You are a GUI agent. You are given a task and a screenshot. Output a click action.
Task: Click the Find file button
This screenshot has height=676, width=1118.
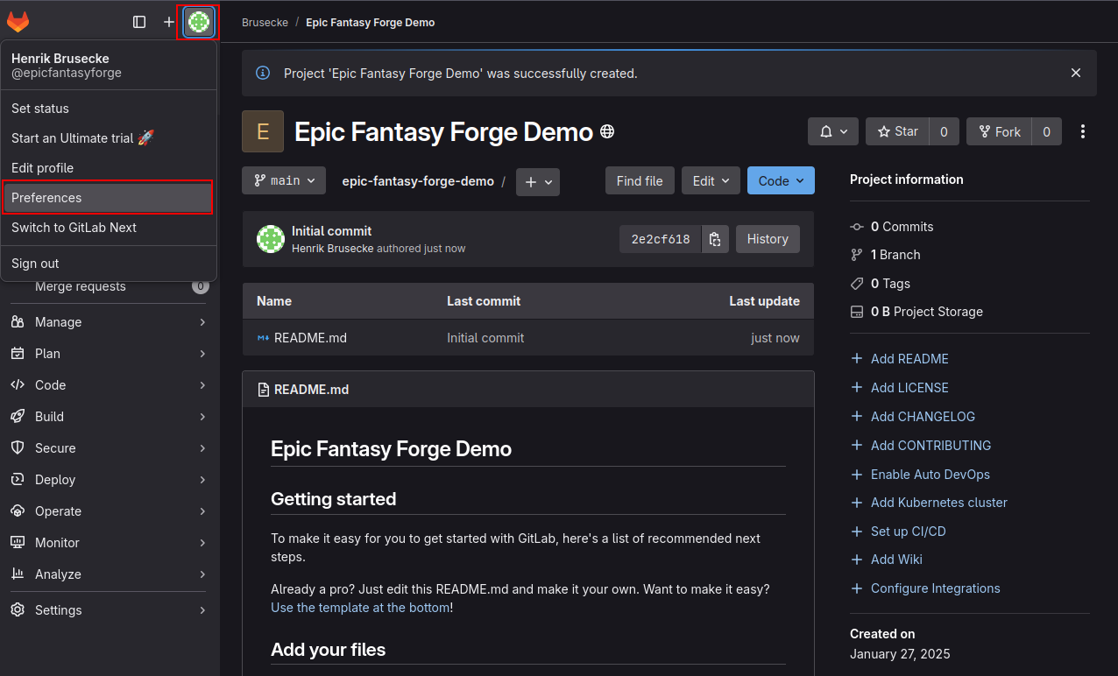[x=640, y=180]
